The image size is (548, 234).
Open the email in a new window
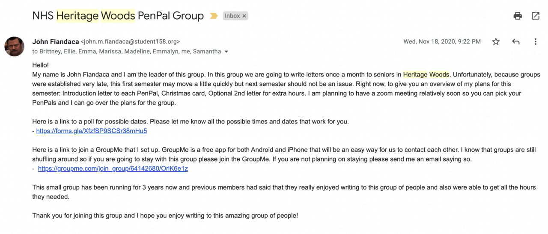[536, 16]
